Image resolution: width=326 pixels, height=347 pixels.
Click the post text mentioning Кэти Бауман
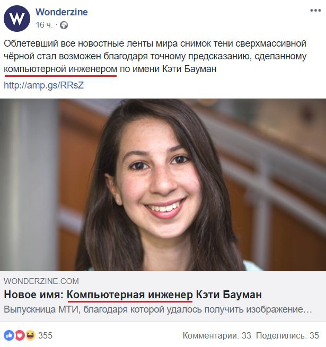[x=155, y=56]
